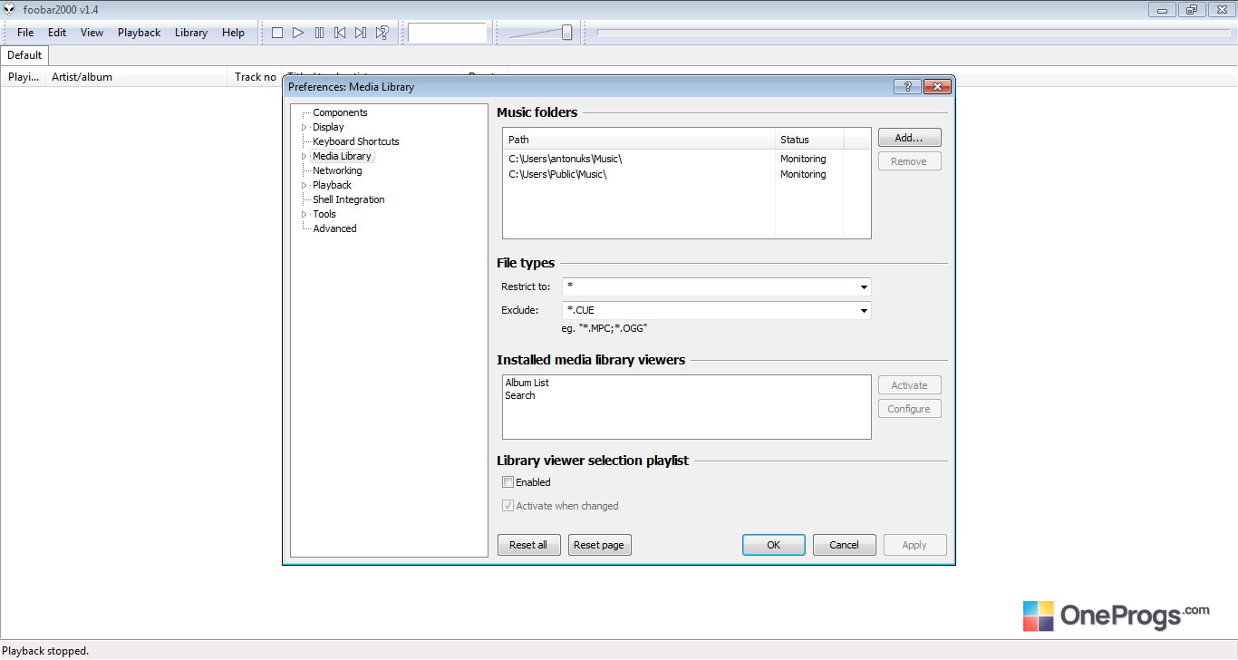Image resolution: width=1238 pixels, height=660 pixels.
Task: Click Add... to add a music folder
Action: coord(909,138)
